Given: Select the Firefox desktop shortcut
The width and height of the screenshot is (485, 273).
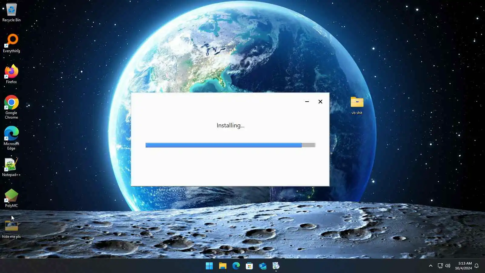Looking at the screenshot, I should (12, 74).
